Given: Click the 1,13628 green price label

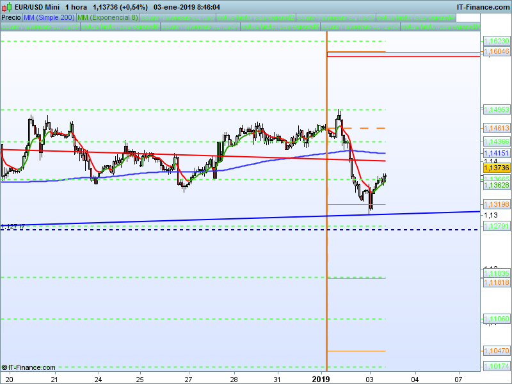Looking at the screenshot, I should click(497, 185).
